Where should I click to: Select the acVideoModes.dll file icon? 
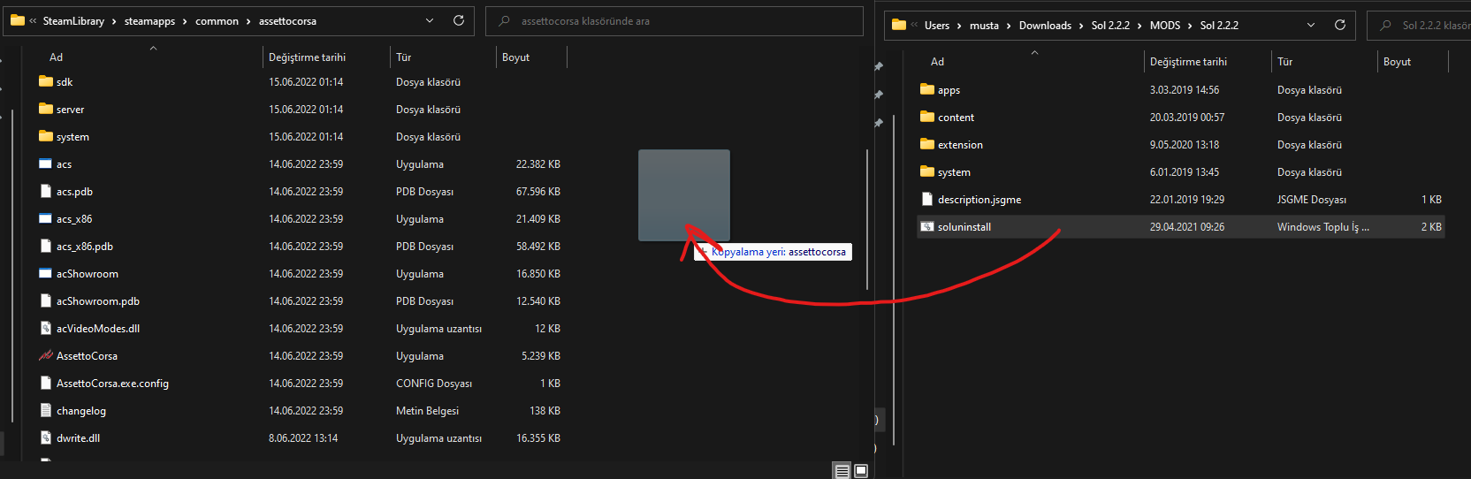[x=46, y=328]
